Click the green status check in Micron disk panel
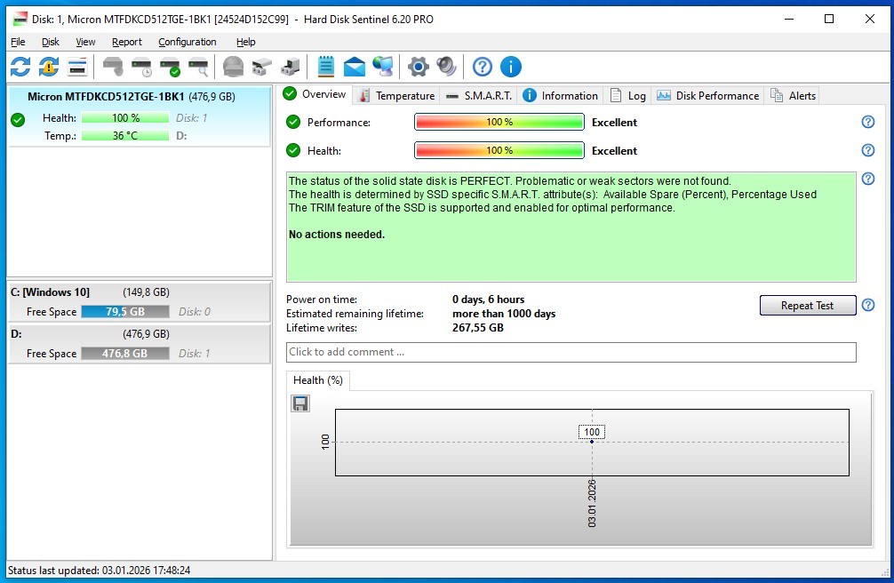 coord(18,120)
